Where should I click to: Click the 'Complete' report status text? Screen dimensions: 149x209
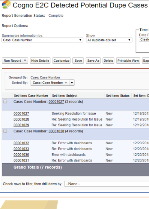tap(56, 16)
